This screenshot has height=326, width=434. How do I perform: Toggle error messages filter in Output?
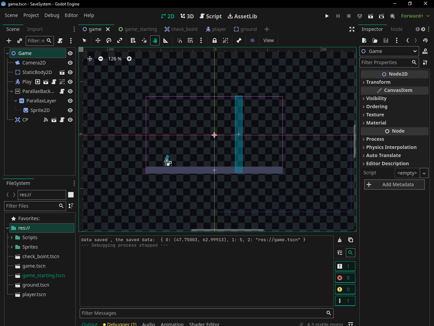[345, 278]
